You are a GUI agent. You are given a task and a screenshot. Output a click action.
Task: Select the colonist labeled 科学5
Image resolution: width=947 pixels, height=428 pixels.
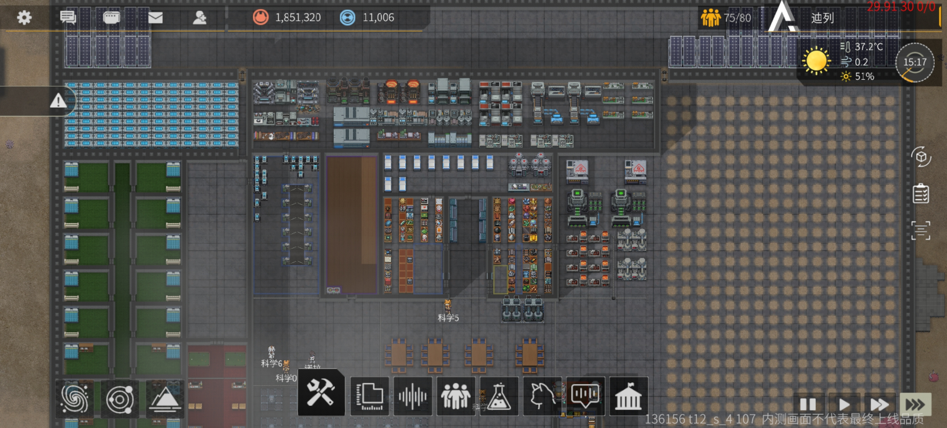coord(448,307)
